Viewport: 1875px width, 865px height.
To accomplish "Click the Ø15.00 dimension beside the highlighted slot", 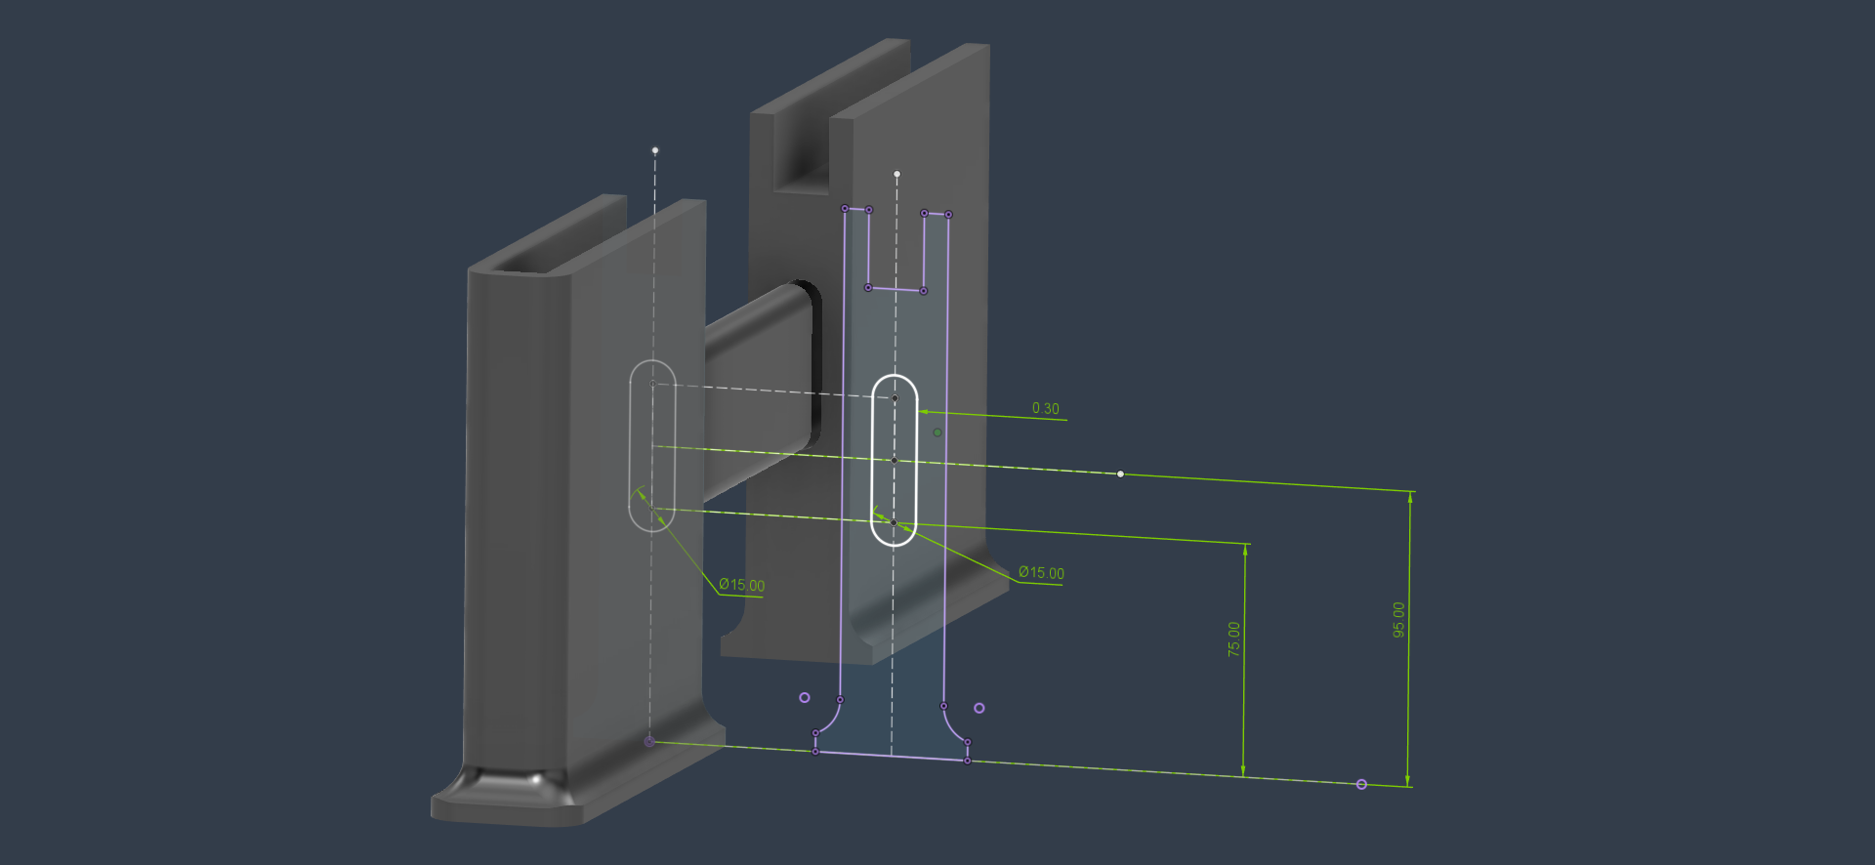I will pyautogui.click(x=1041, y=573).
